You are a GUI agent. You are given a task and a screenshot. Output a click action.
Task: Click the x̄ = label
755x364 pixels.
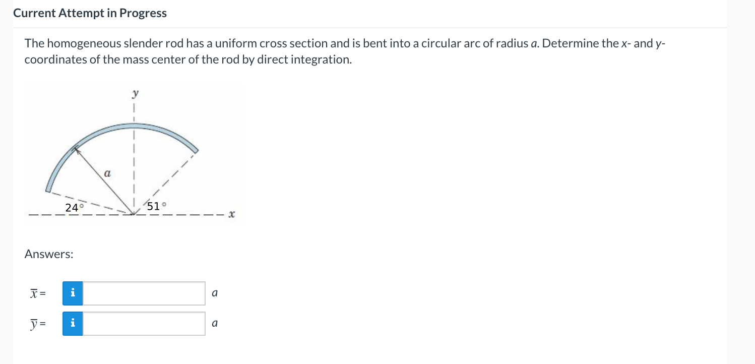[x=37, y=294]
